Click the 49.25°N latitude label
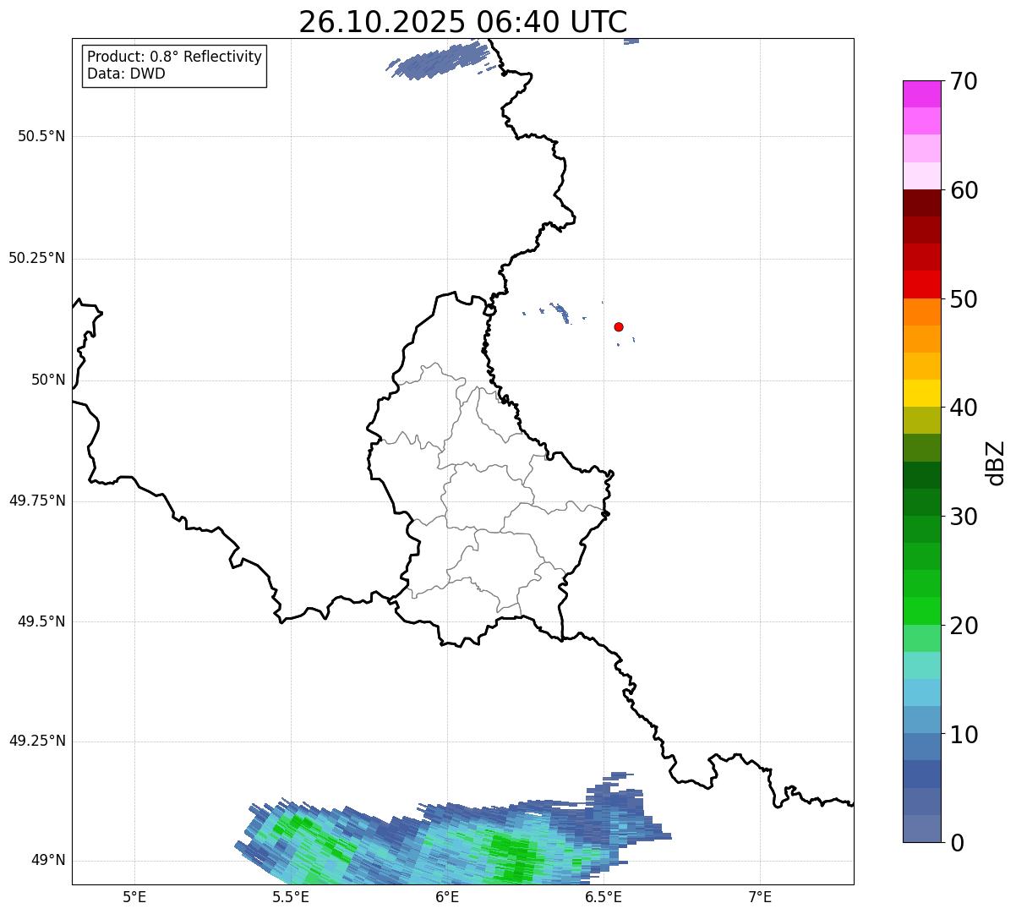The width and height of the screenshot is (1016, 914). click(x=37, y=741)
